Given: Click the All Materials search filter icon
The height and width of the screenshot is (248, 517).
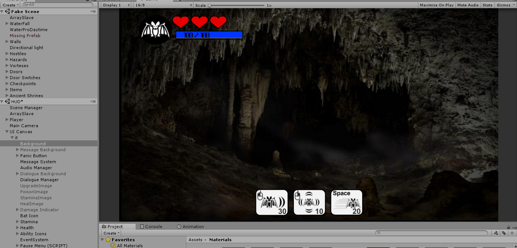Looking at the screenshot, I should (112, 245).
